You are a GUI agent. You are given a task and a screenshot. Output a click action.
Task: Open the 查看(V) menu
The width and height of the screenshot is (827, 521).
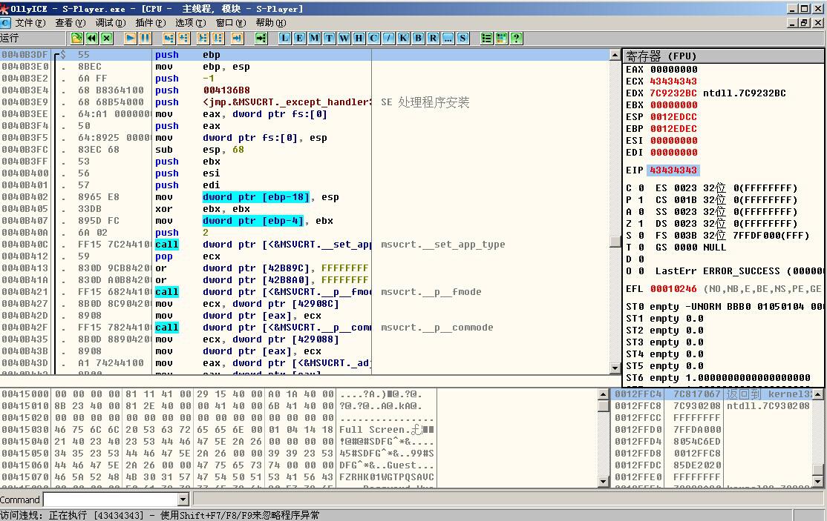pos(70,23)
